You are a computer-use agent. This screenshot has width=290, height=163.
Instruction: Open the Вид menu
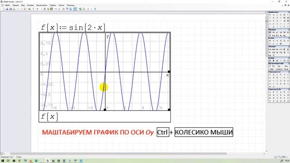point(23,5)
